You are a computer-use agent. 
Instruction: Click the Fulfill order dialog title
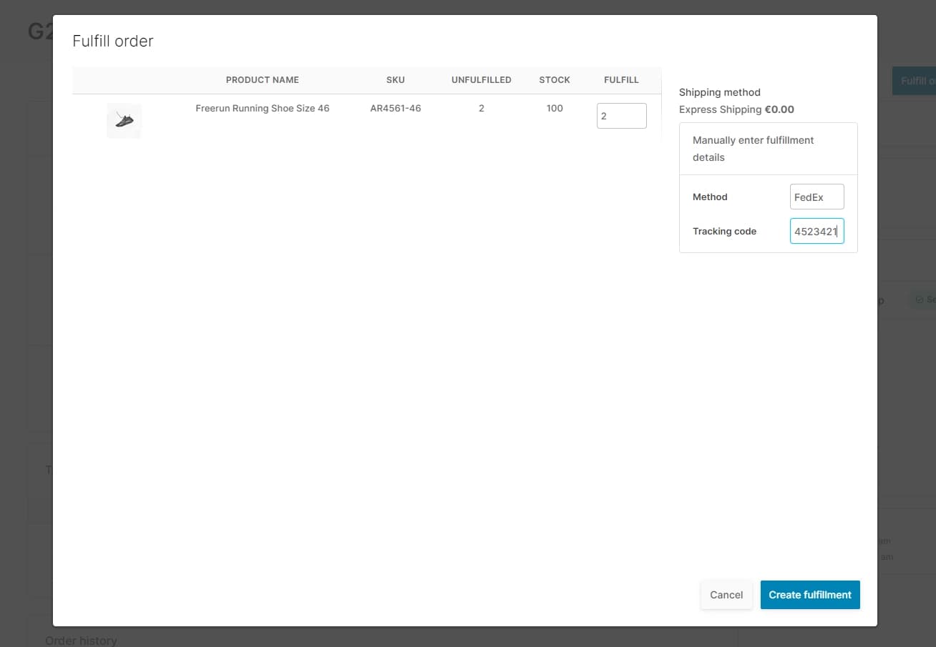(113, 41)
